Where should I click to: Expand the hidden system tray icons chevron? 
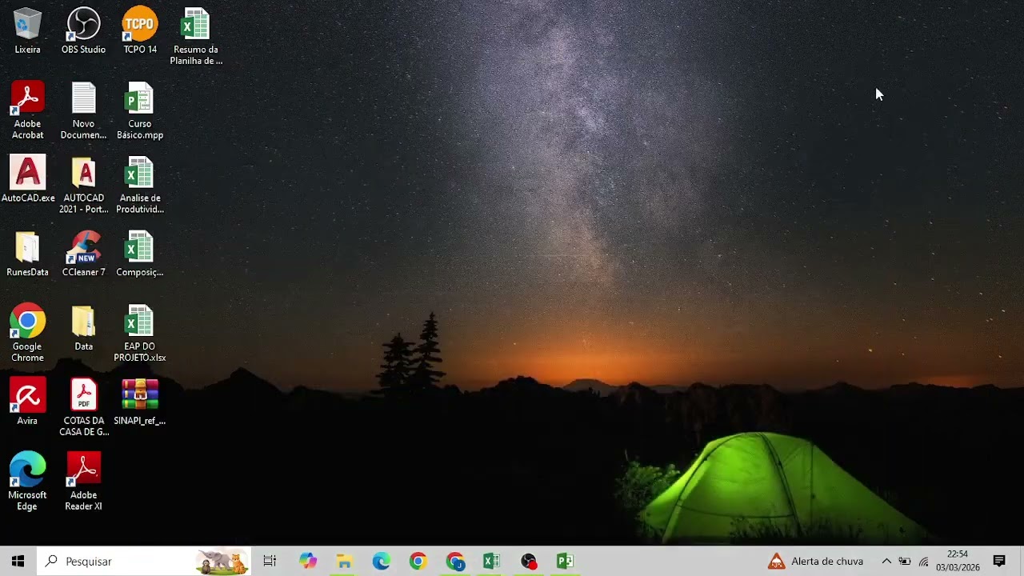886,561
